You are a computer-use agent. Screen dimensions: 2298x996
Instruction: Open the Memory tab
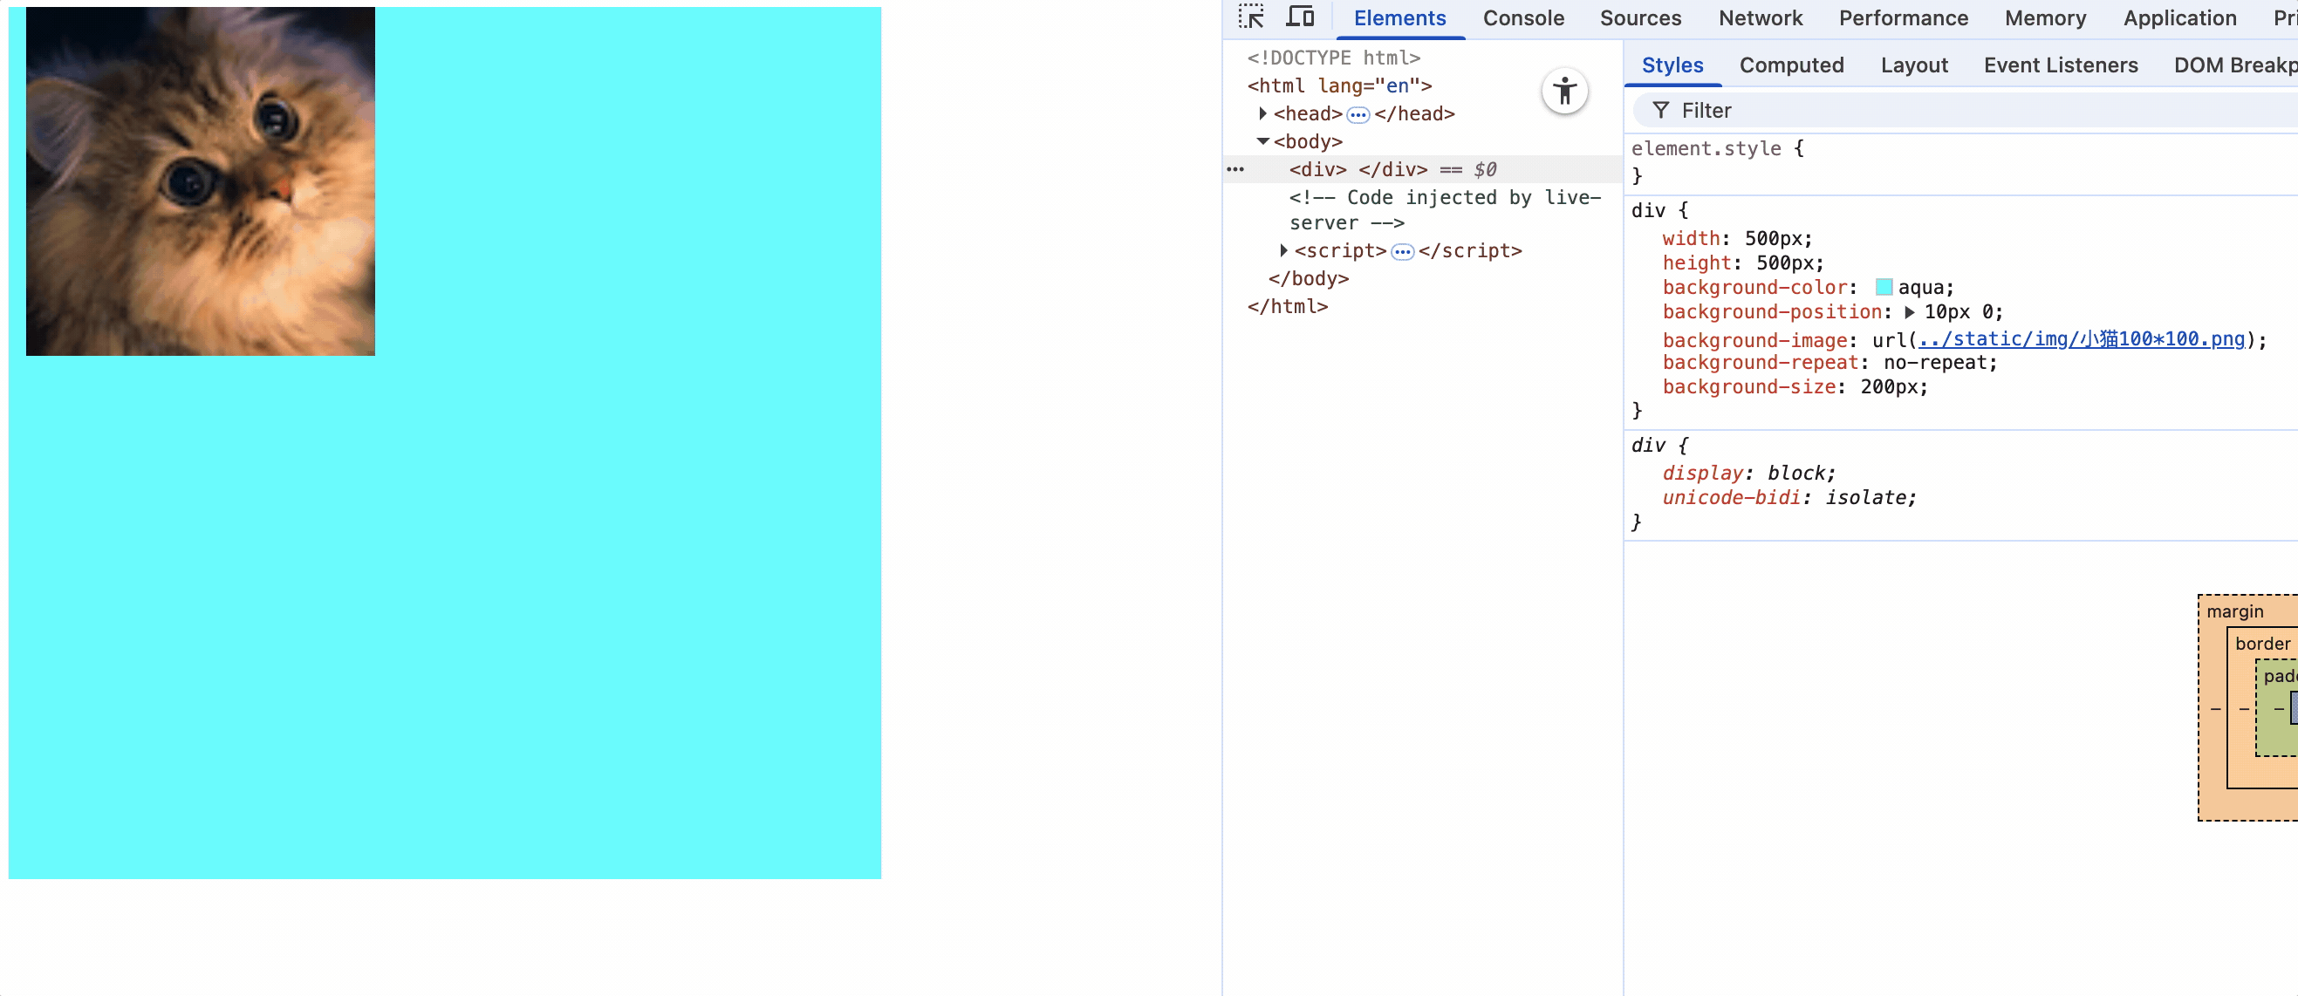click(x=2045, y=17)
